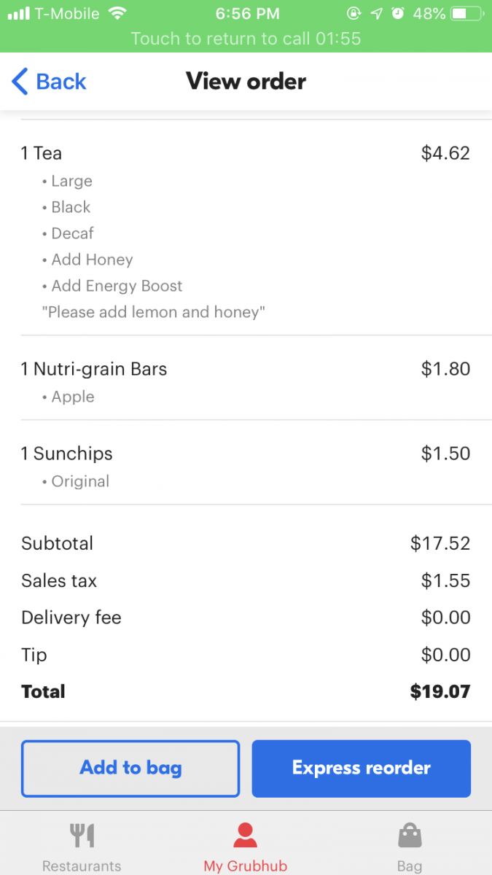Screen dimensions: 492x875
Task: Tap the rotation lock status icon
Action: [x=354, y=14]
